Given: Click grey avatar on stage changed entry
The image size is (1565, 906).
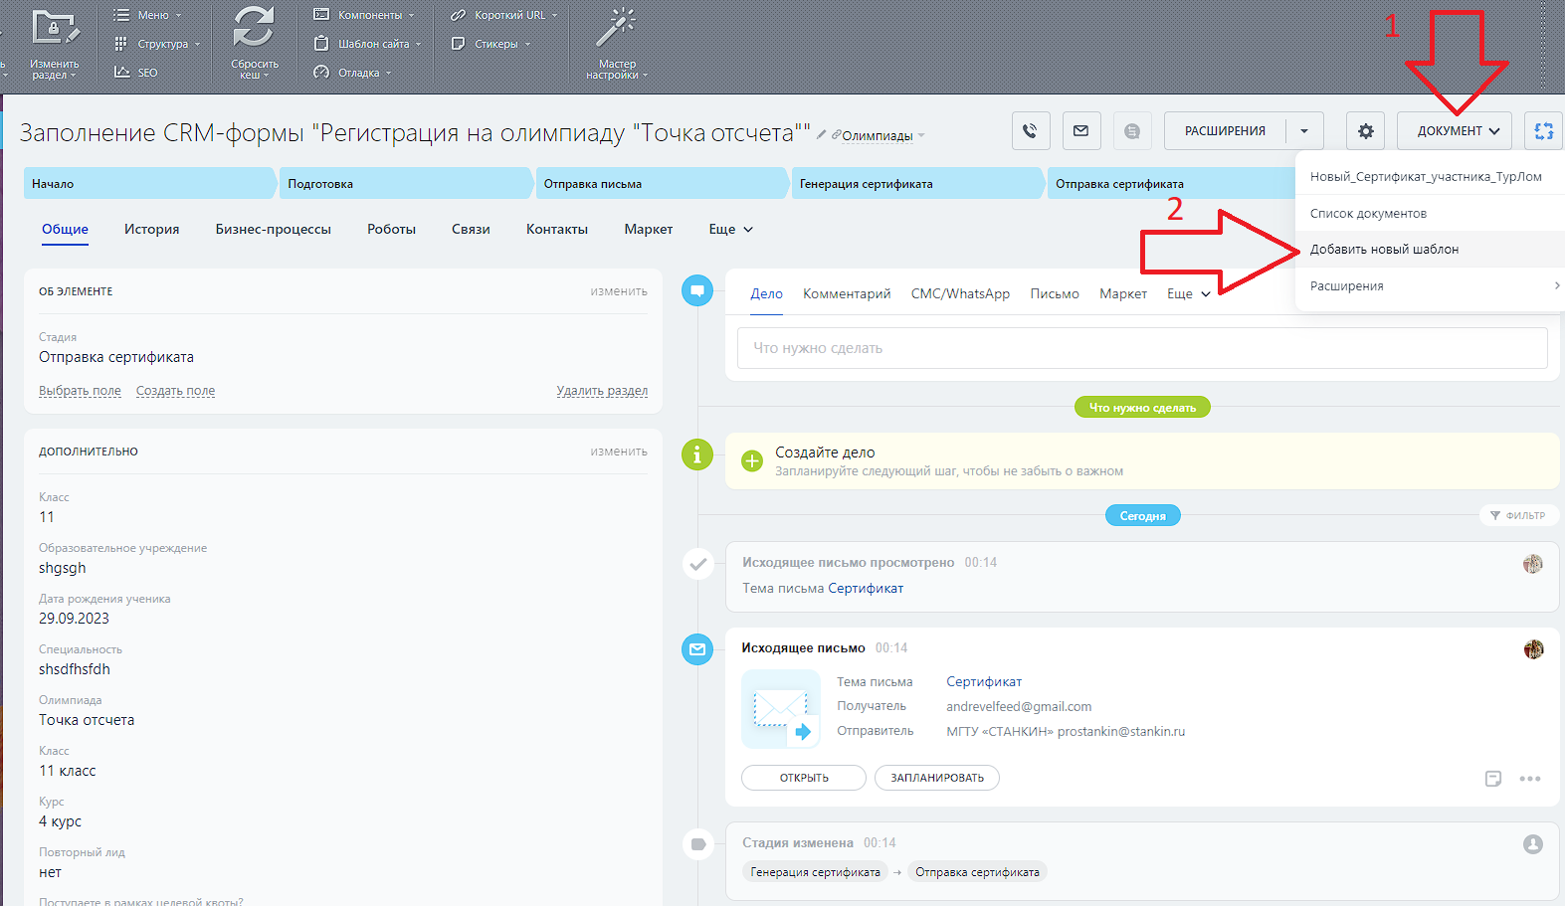Looking at the screenshot, I should tap(1533, 844).
